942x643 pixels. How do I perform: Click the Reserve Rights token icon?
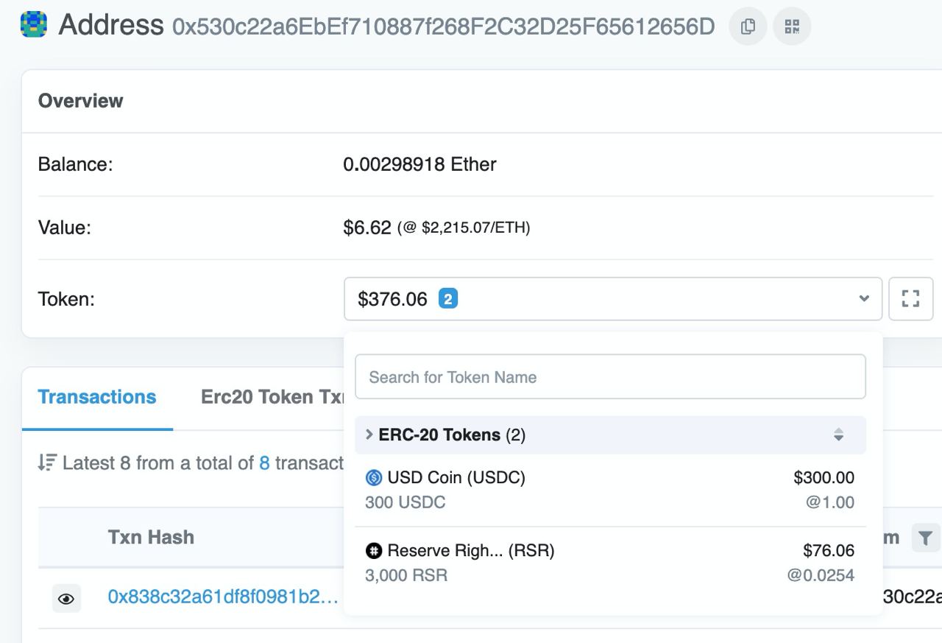[374, 550]
